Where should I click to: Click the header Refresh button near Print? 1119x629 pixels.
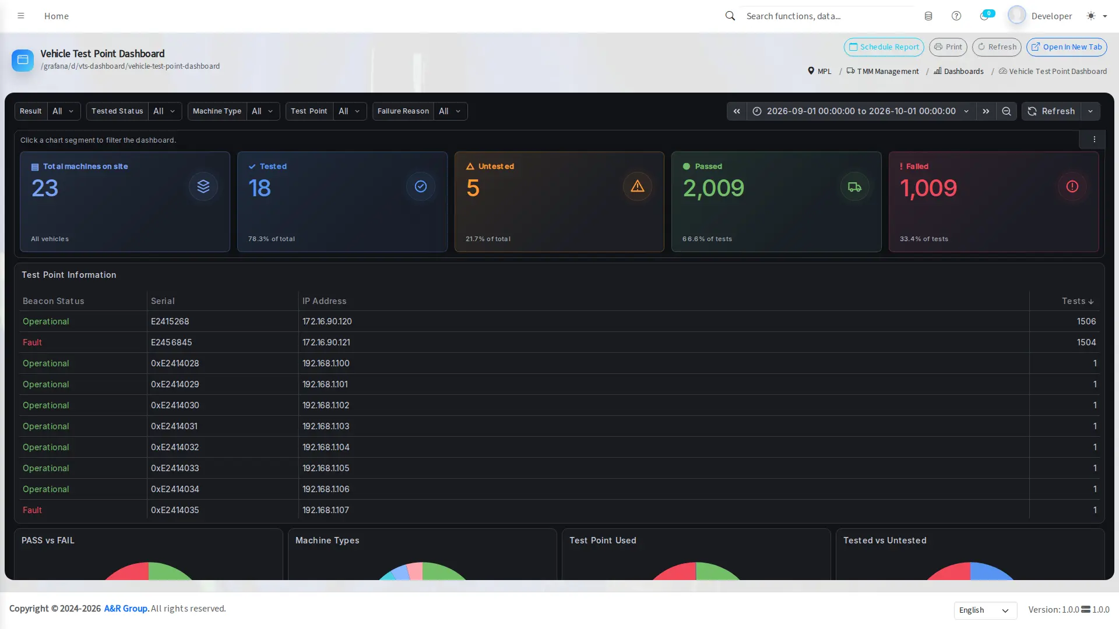(x=997, y=47)
